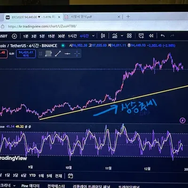The width and height of the screenshot is (188, 188).
Task: Set chart range to YTD
Action: coord(32,175)
